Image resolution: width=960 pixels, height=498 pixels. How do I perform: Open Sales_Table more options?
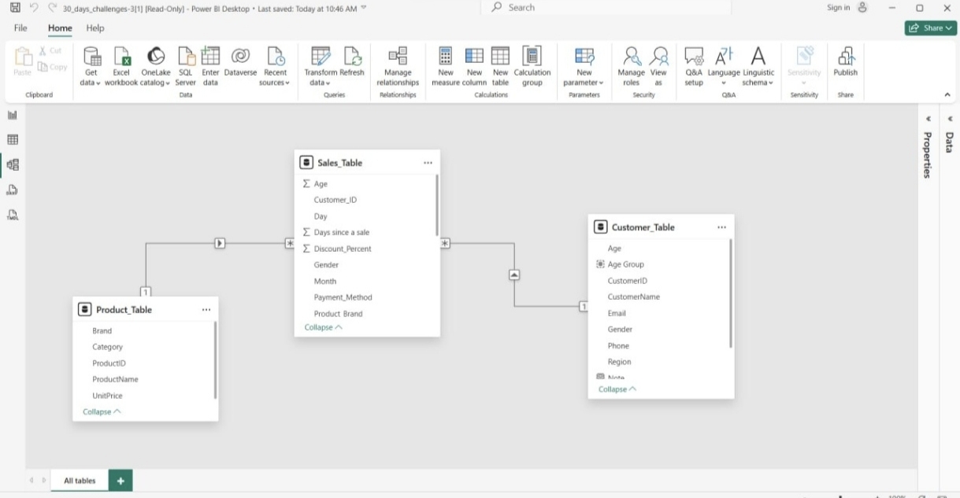[428, 163]
